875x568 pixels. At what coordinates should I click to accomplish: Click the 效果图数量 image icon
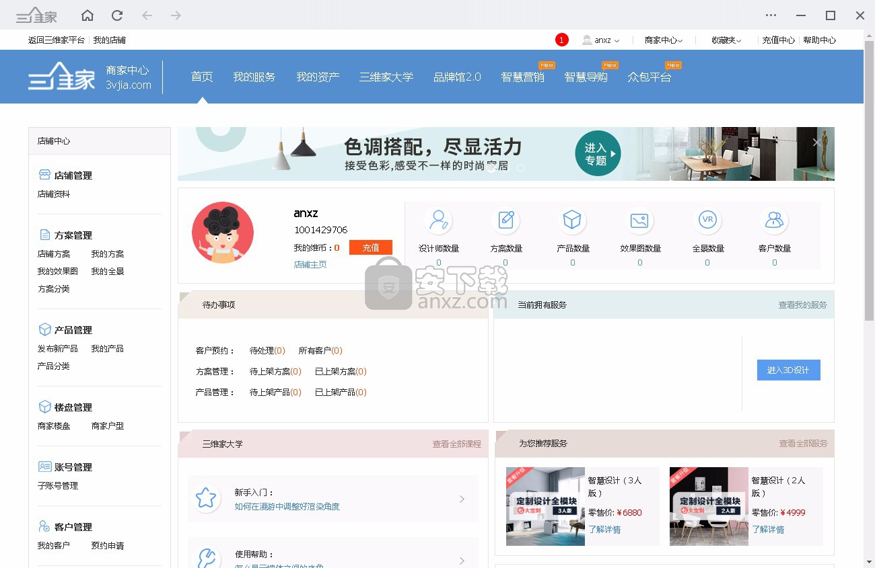point(639,220)
